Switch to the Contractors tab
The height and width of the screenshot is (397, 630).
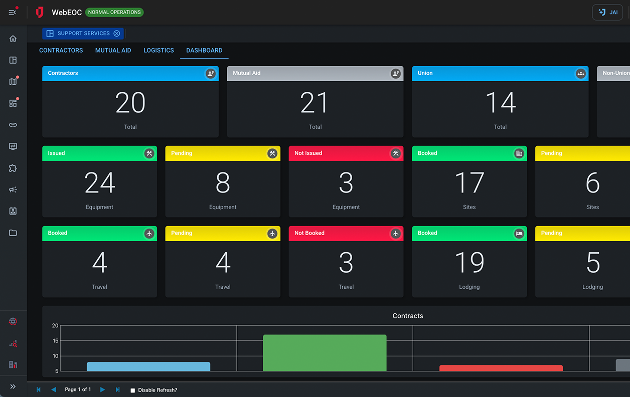click(61, 50)
